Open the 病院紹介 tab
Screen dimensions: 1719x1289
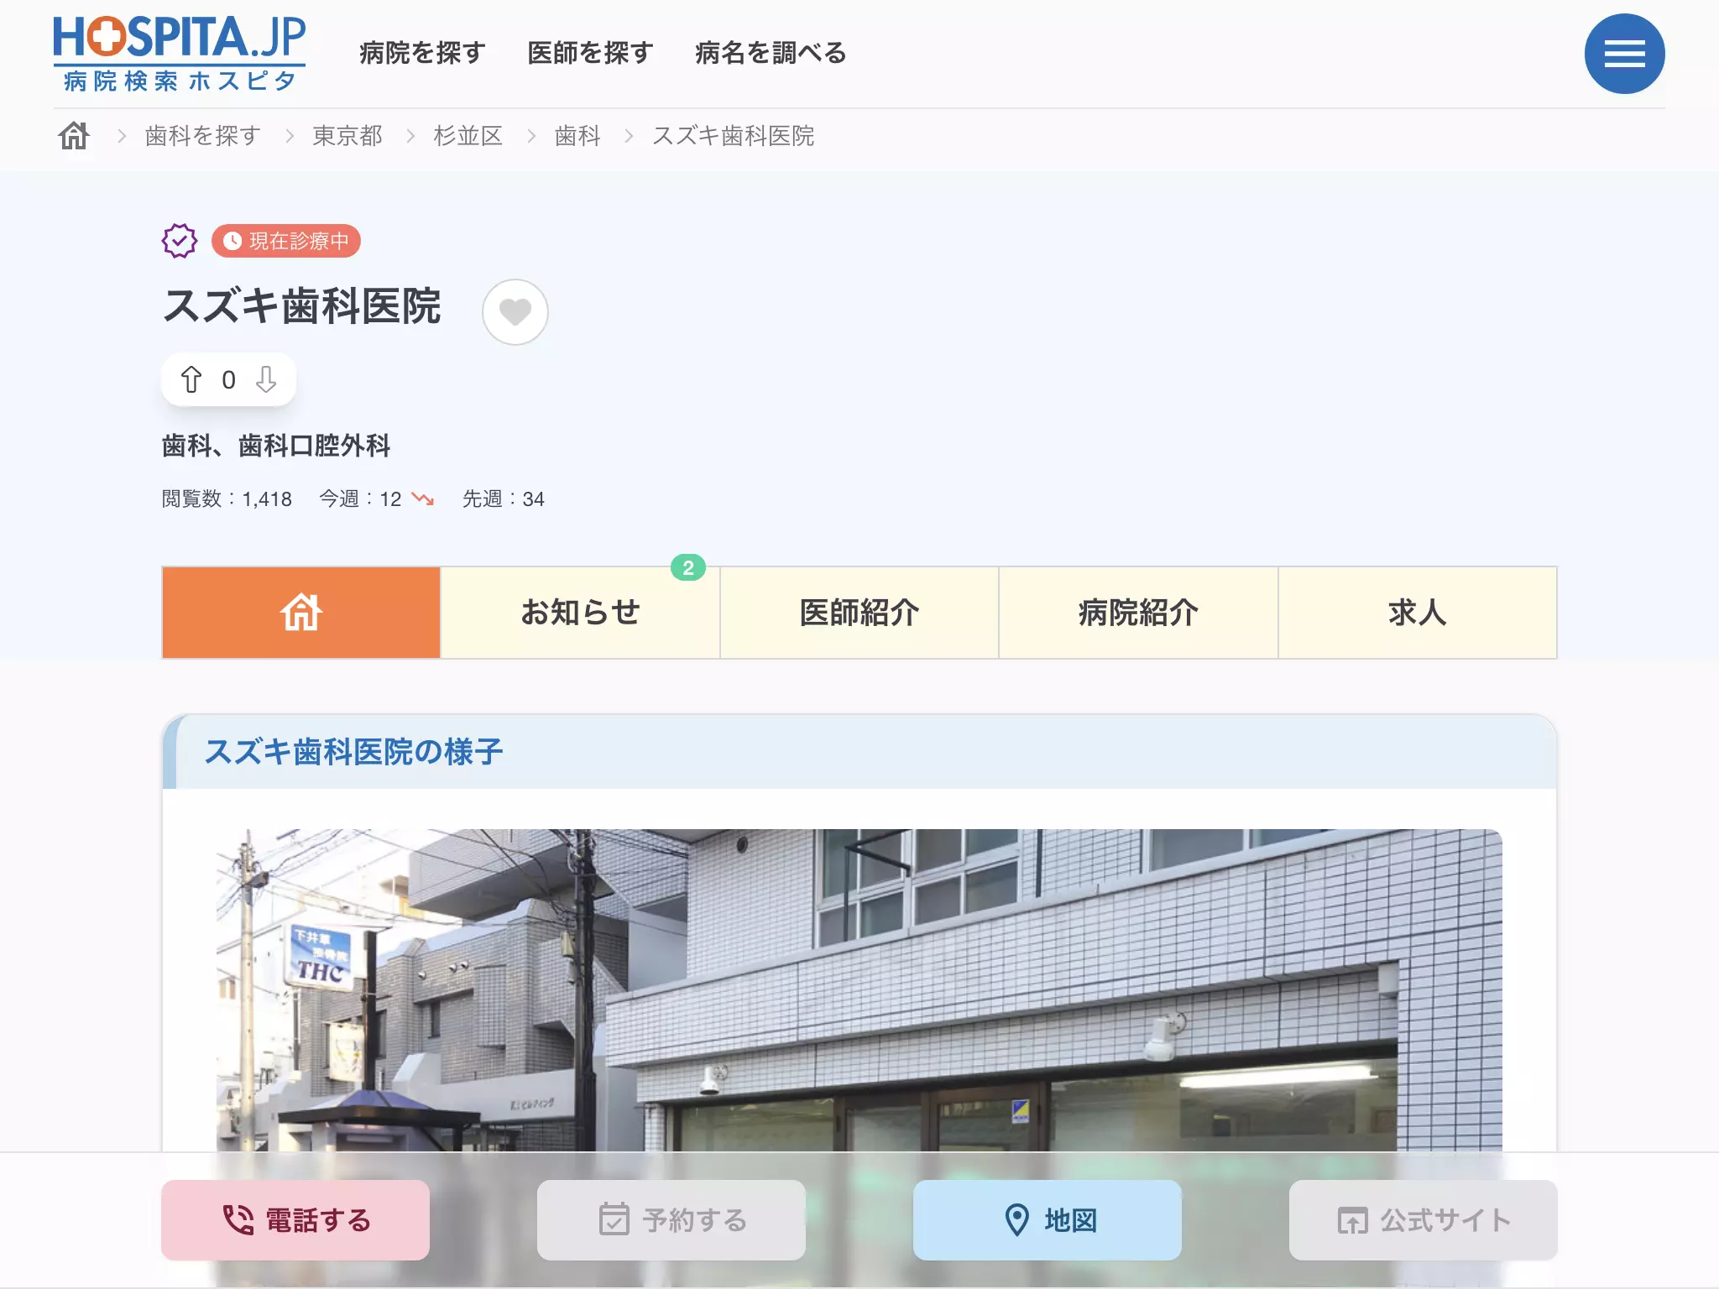pos(1138,613)
